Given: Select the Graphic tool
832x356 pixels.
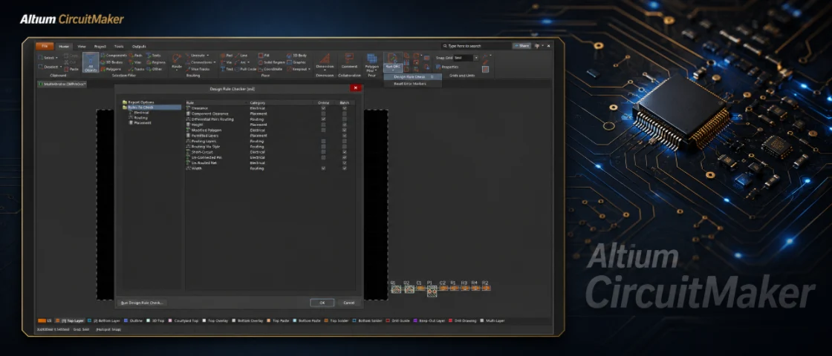Looking at the screenshot, I should tap(297, 62).
